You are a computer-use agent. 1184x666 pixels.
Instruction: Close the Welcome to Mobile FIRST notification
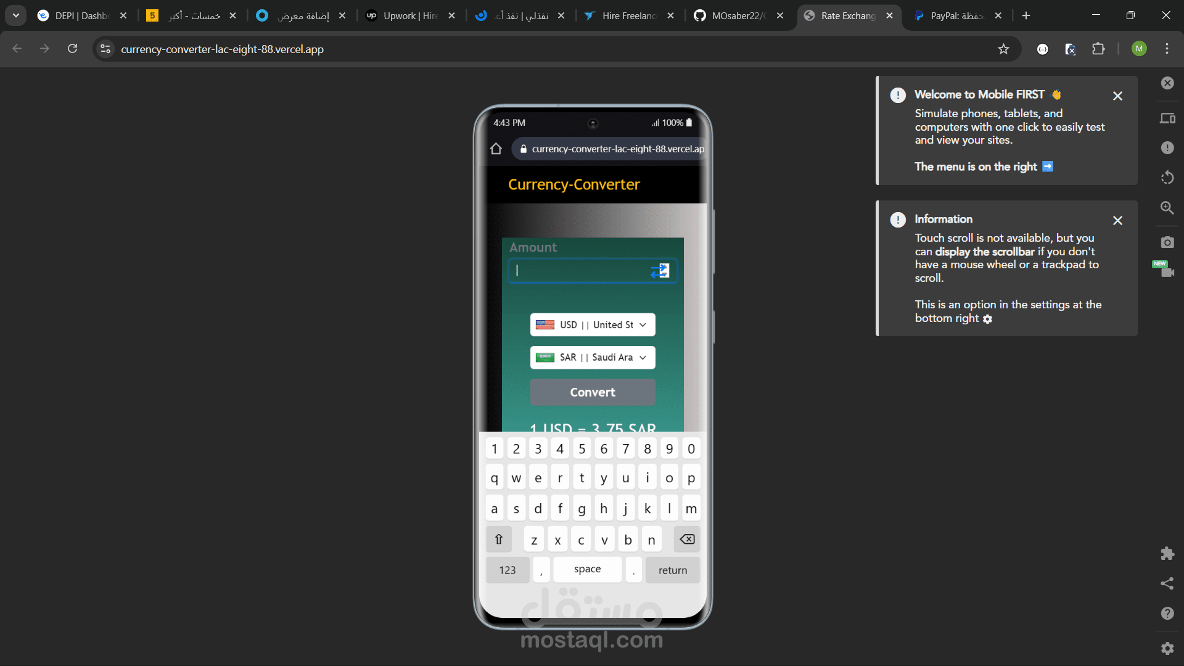(1117, 96)
